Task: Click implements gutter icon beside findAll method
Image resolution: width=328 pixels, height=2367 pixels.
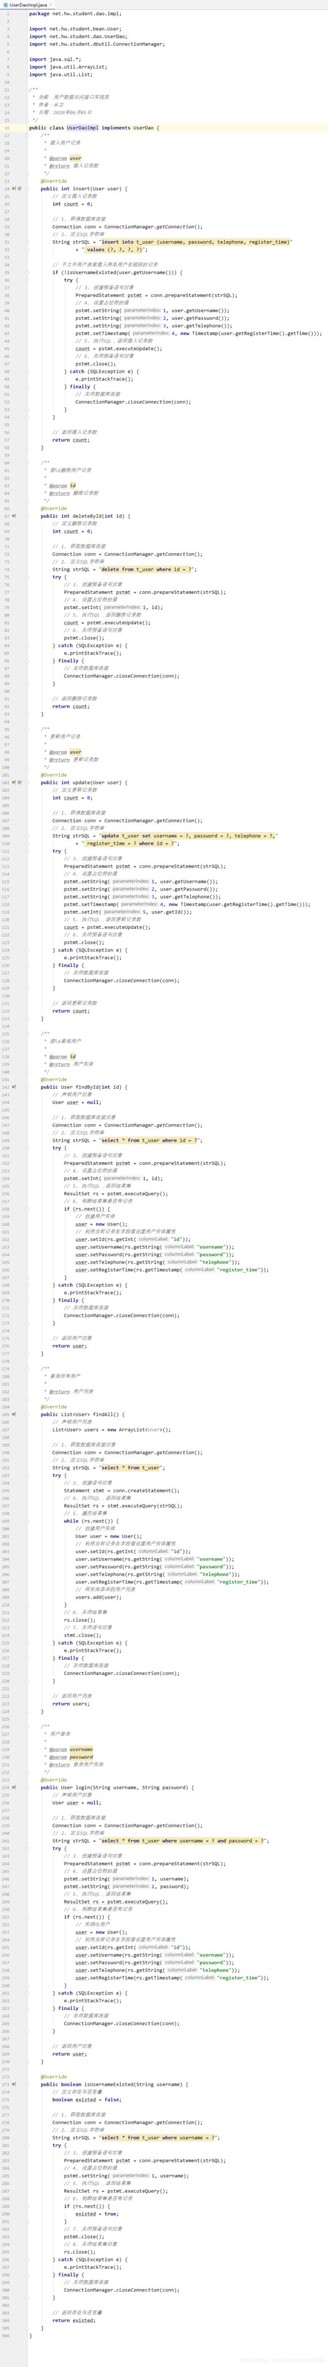Action: [x=14, y=1414]
